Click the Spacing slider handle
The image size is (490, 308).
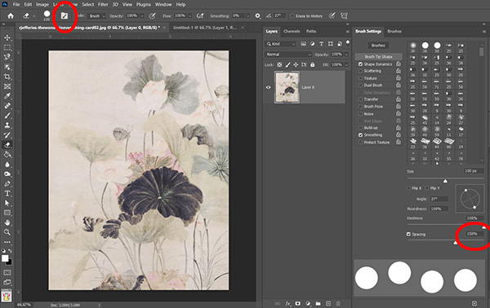[456, 243]
